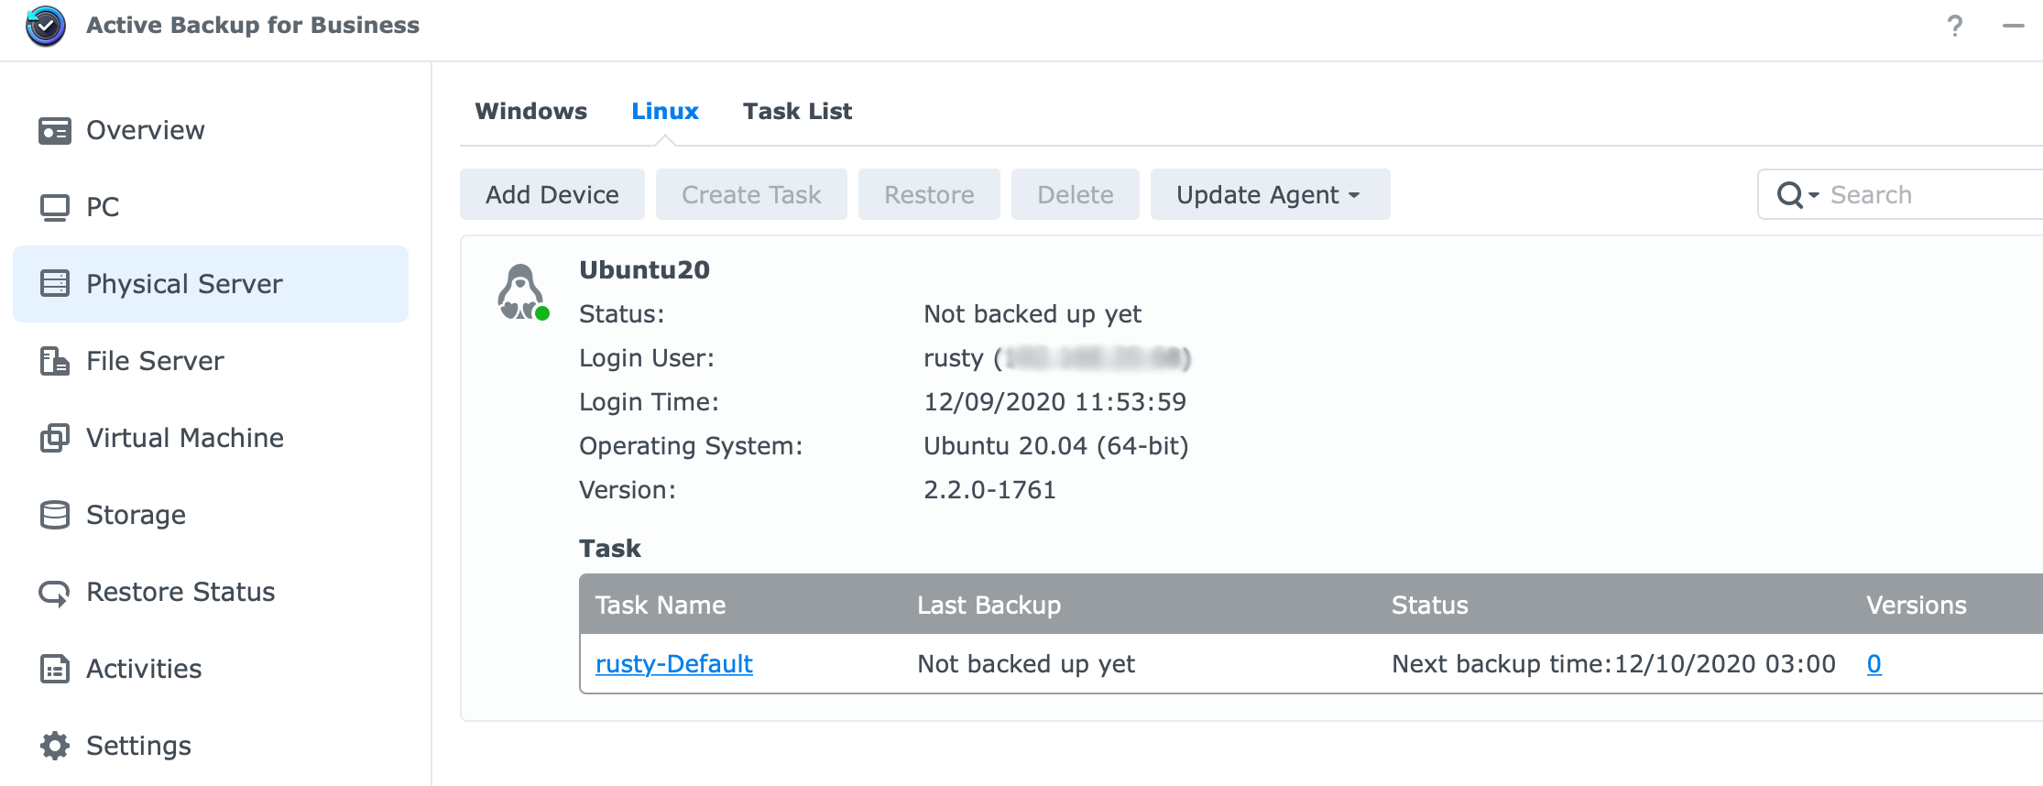Screen dimensions: 2043x786
Task: Open the help question mark icon
Action: click(1954, 26)
